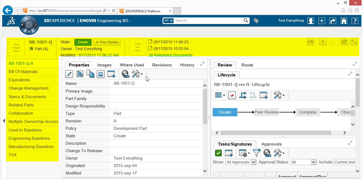The width and height of the screenshot is (363, 180).
Task: Expand the search scope All dropdown
Action: click(168, 21)
